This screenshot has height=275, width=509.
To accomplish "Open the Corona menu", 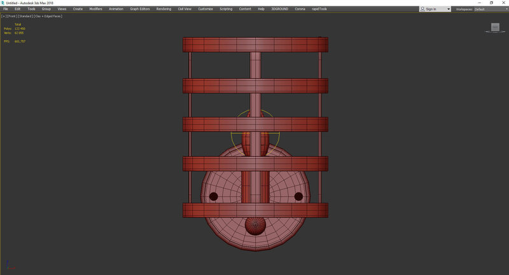I will coord(300,9).
